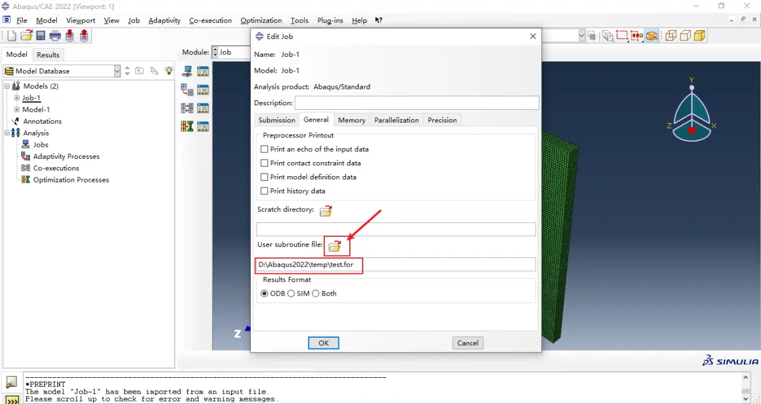The width and height of the screenshot is (761, 404).
Task: Click Create Optimization Process icon
Action: (x=187, y=126)
